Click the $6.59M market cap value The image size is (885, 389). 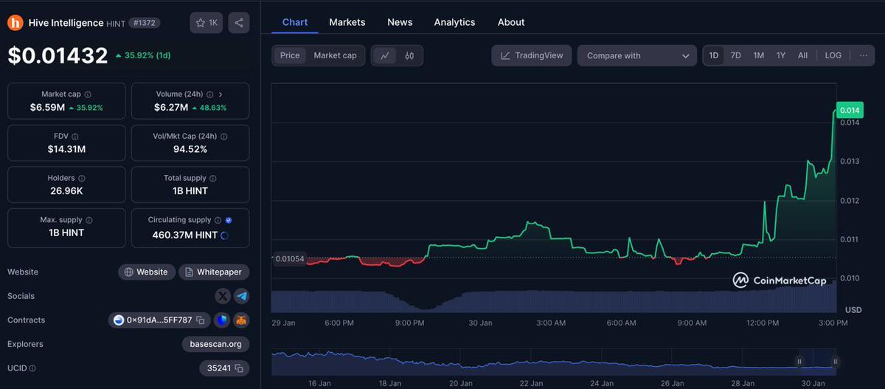pos(47,108)
